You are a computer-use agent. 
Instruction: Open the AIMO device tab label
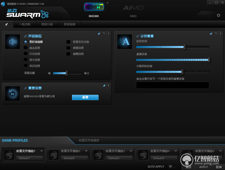pyautogui.click(x=133, y=16)
